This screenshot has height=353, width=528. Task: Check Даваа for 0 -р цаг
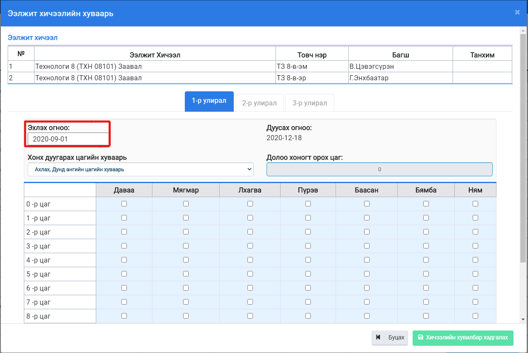(x=124, y=204)
